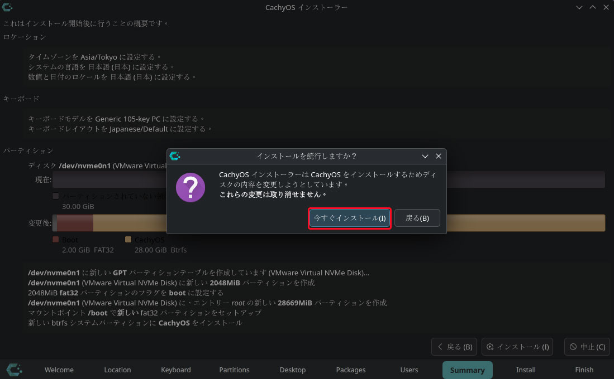614x379 pixels.
Task: Click the red Boot segment in 変更後 bar
Action: (x=75, y=223)
